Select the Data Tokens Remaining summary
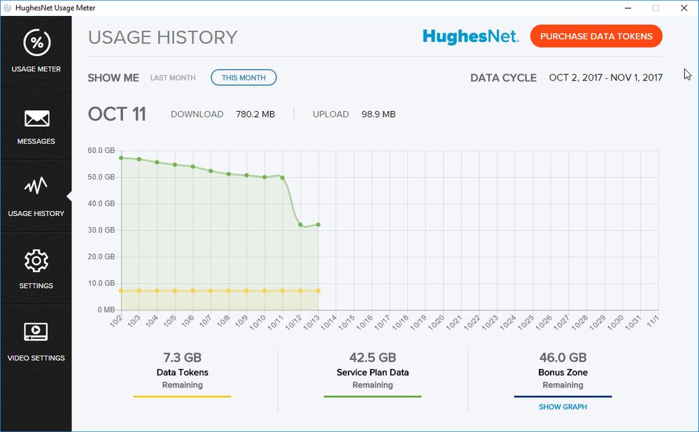The image size is (699, 432). pyautogui.click(x=182, y=371)
